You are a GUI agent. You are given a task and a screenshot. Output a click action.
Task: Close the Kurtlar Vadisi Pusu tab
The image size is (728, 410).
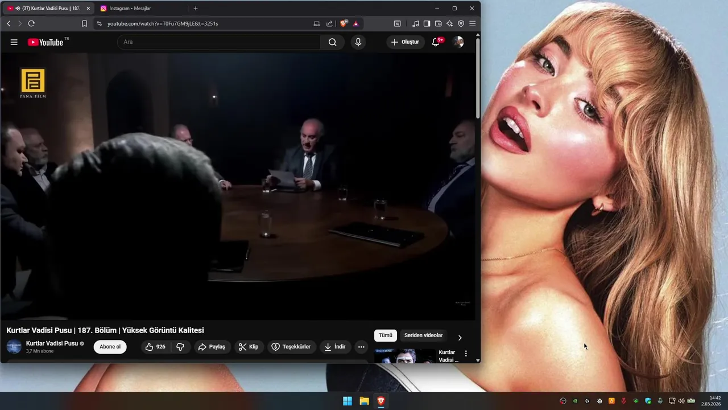pos(88,9)
